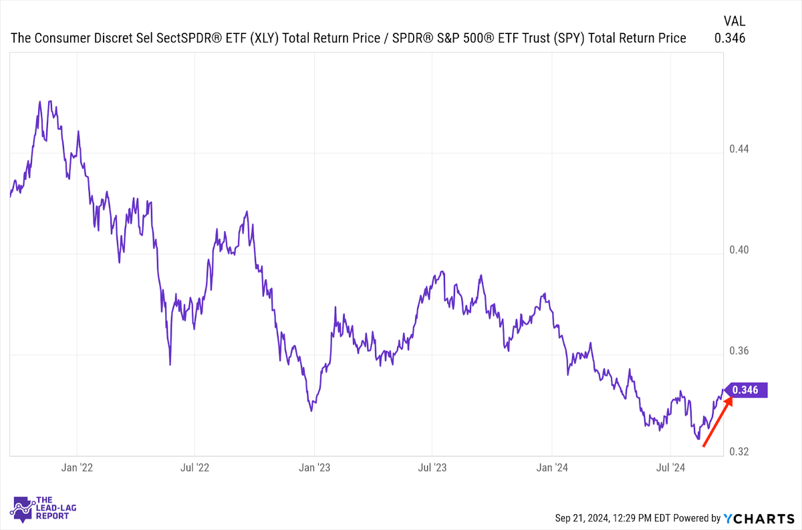The width and height of the screenshot is (802, 530).
Task: Click the 0.44 y-axis label
Action: pyautogui.click(x=739, y=150)
